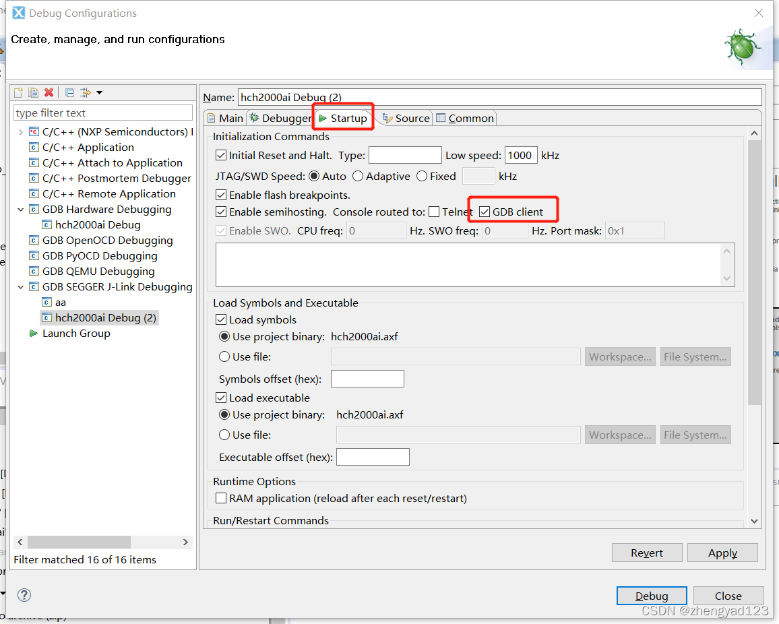Collapse the GDB SEGGER J-Link Debugging node
Image resolution: width=779 pixels, height=624 pixels.
21,287
